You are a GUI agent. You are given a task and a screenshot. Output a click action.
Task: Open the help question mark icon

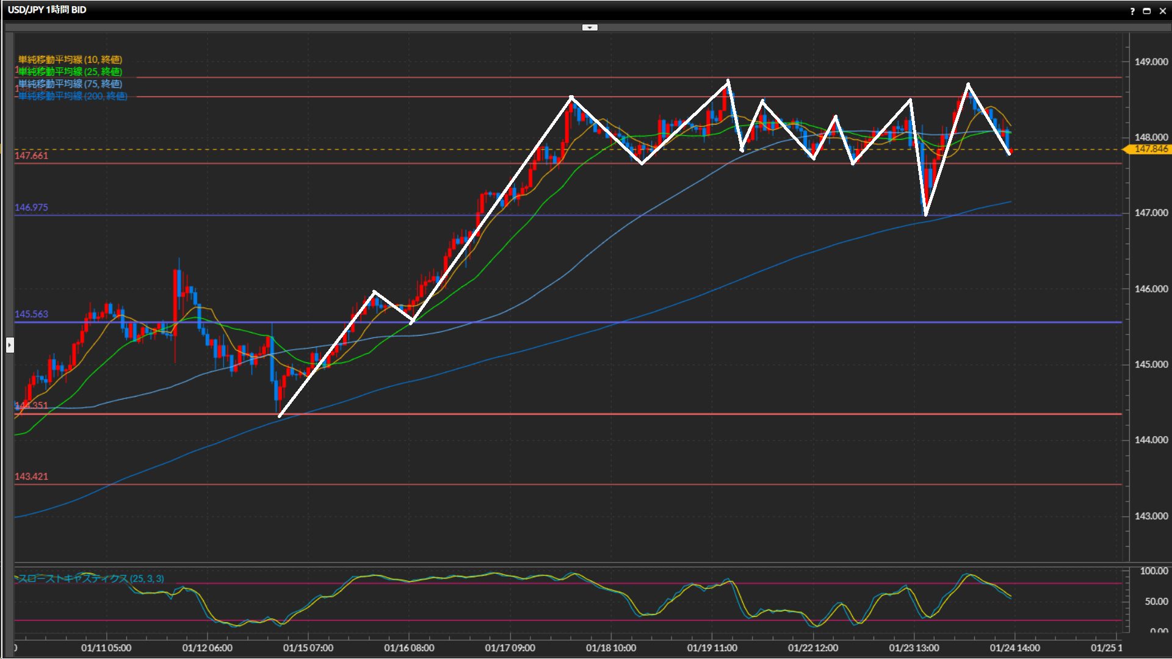pyautogui.click(x=1132, y=11)
